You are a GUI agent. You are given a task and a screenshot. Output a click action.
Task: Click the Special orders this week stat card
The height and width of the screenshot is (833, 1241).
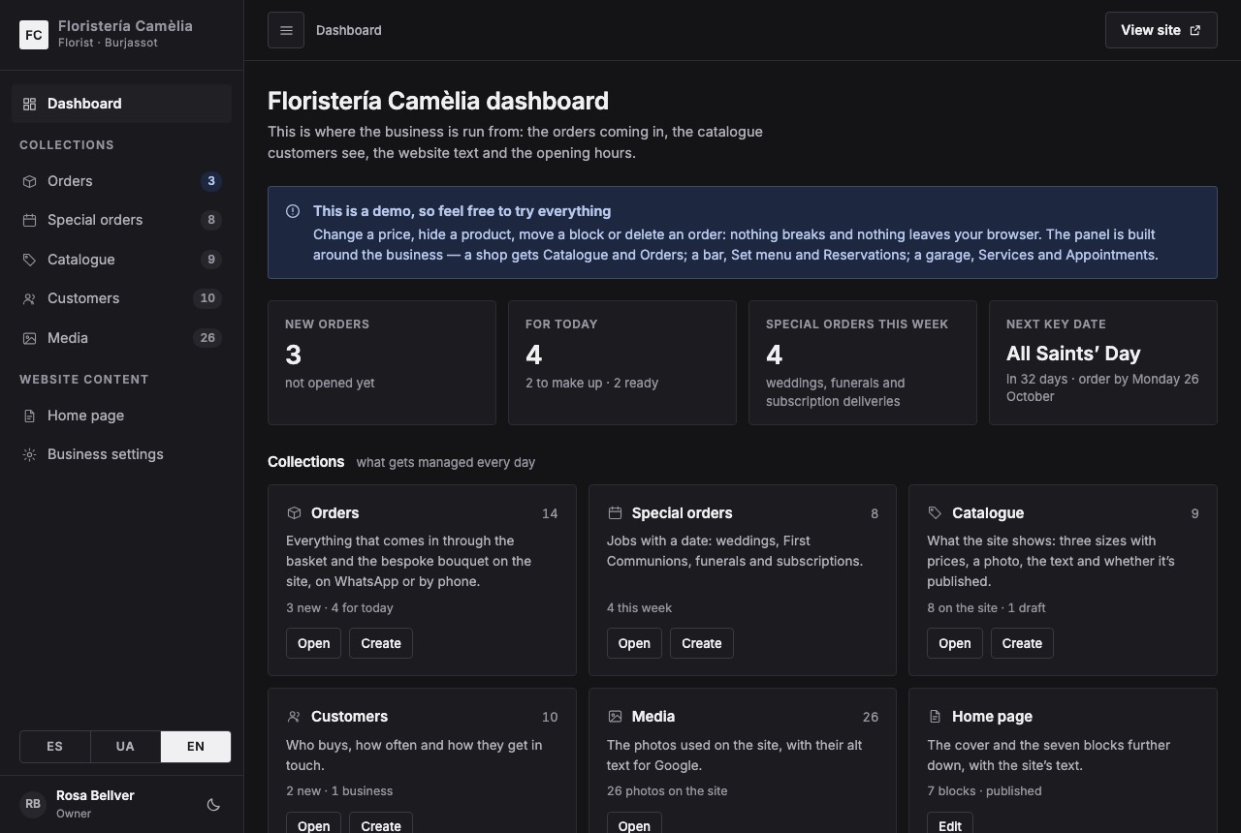click(x=863, y=362)
